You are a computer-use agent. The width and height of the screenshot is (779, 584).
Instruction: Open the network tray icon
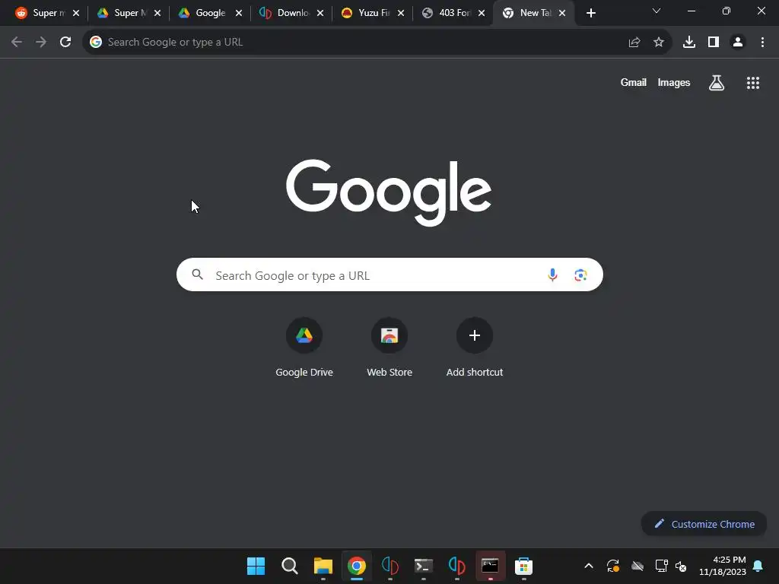(661, 566)
